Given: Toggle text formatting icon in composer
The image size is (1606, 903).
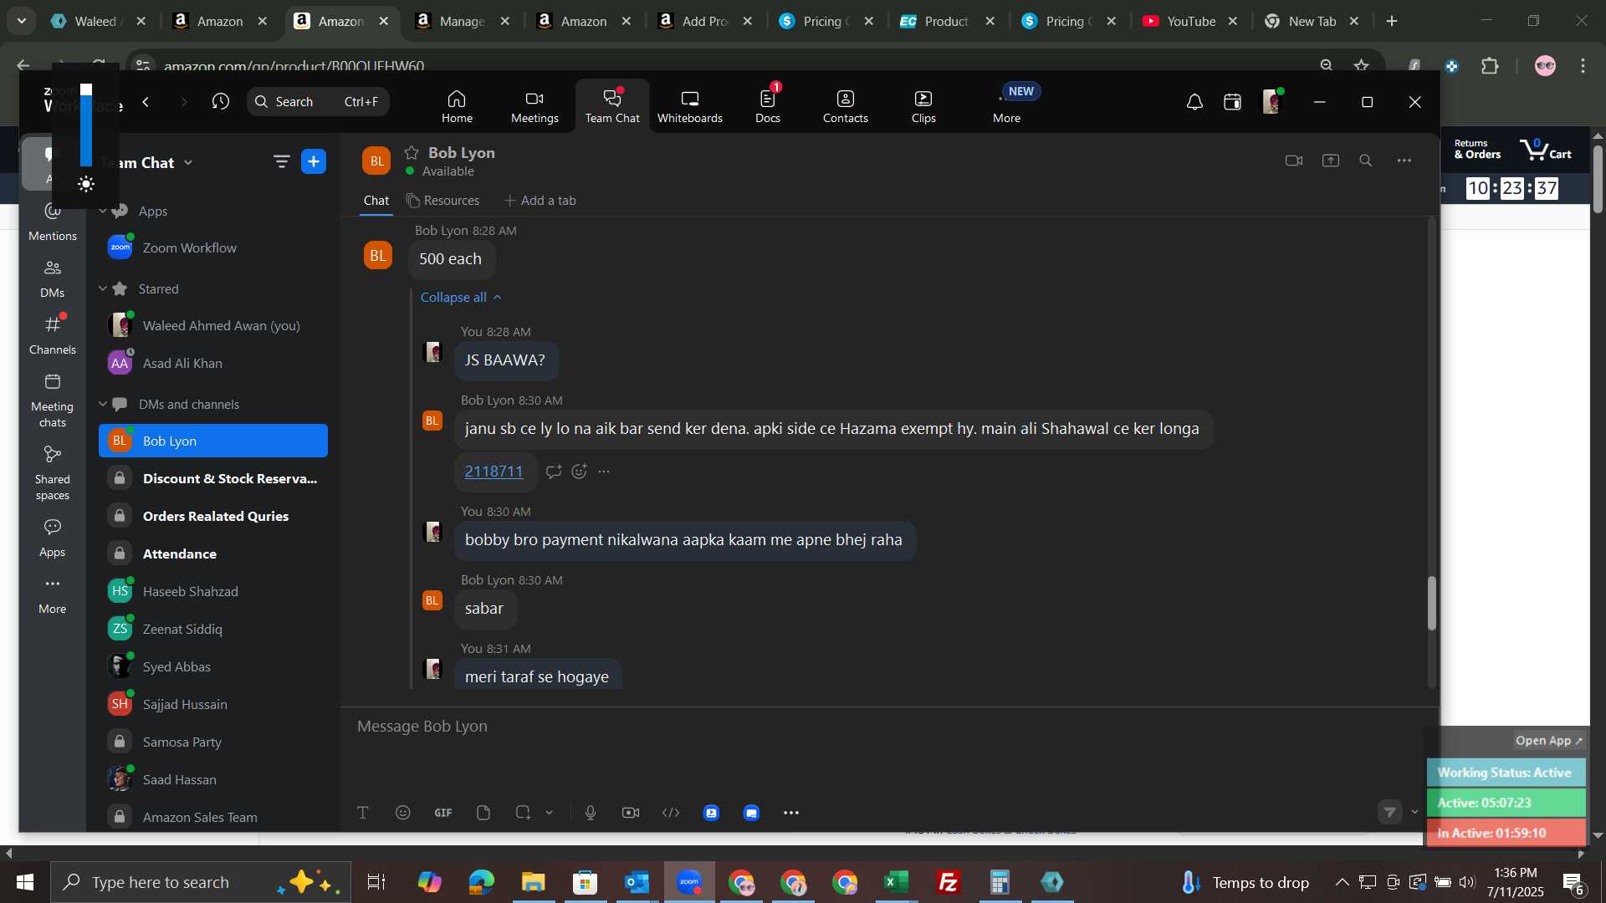Looking at the screenshot, I should coord(363,813).
